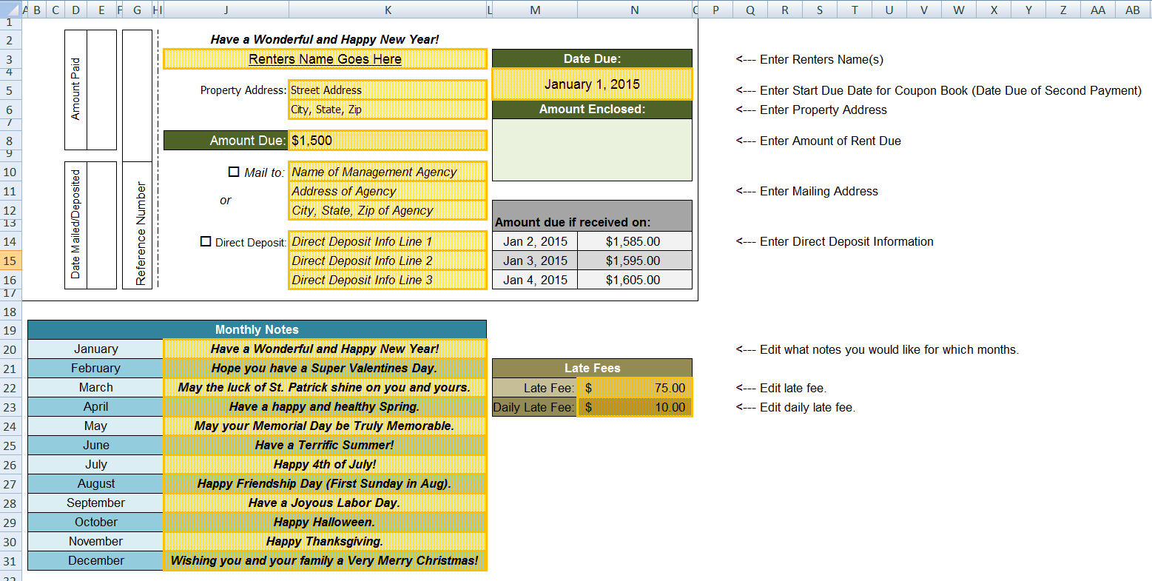Select column header J

pos(226,10)
